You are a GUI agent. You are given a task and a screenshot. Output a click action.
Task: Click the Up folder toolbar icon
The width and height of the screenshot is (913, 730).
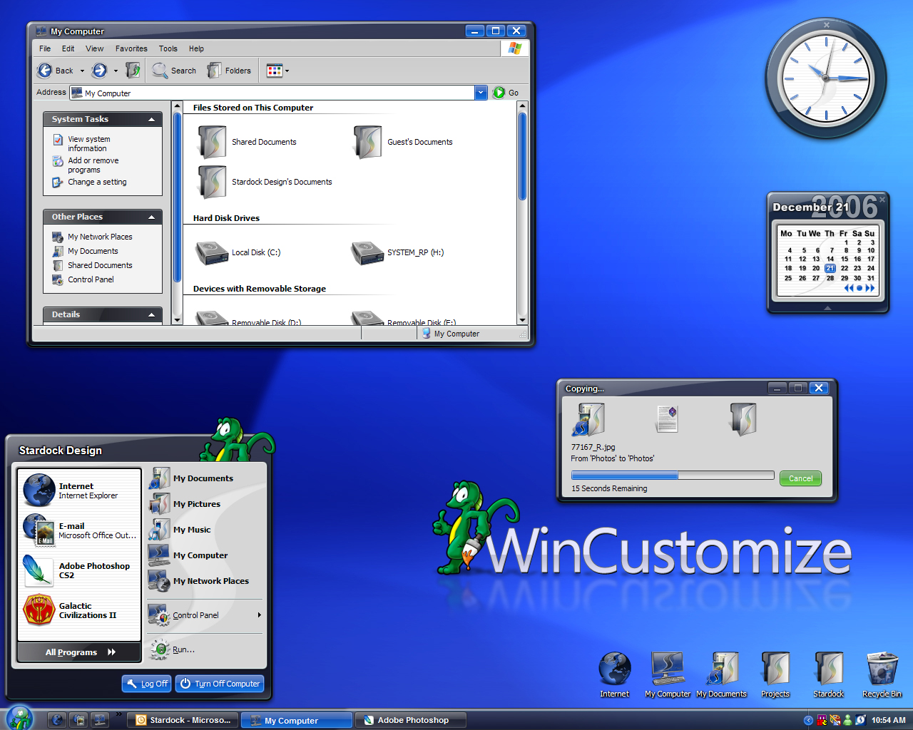[x=133, y=70]
